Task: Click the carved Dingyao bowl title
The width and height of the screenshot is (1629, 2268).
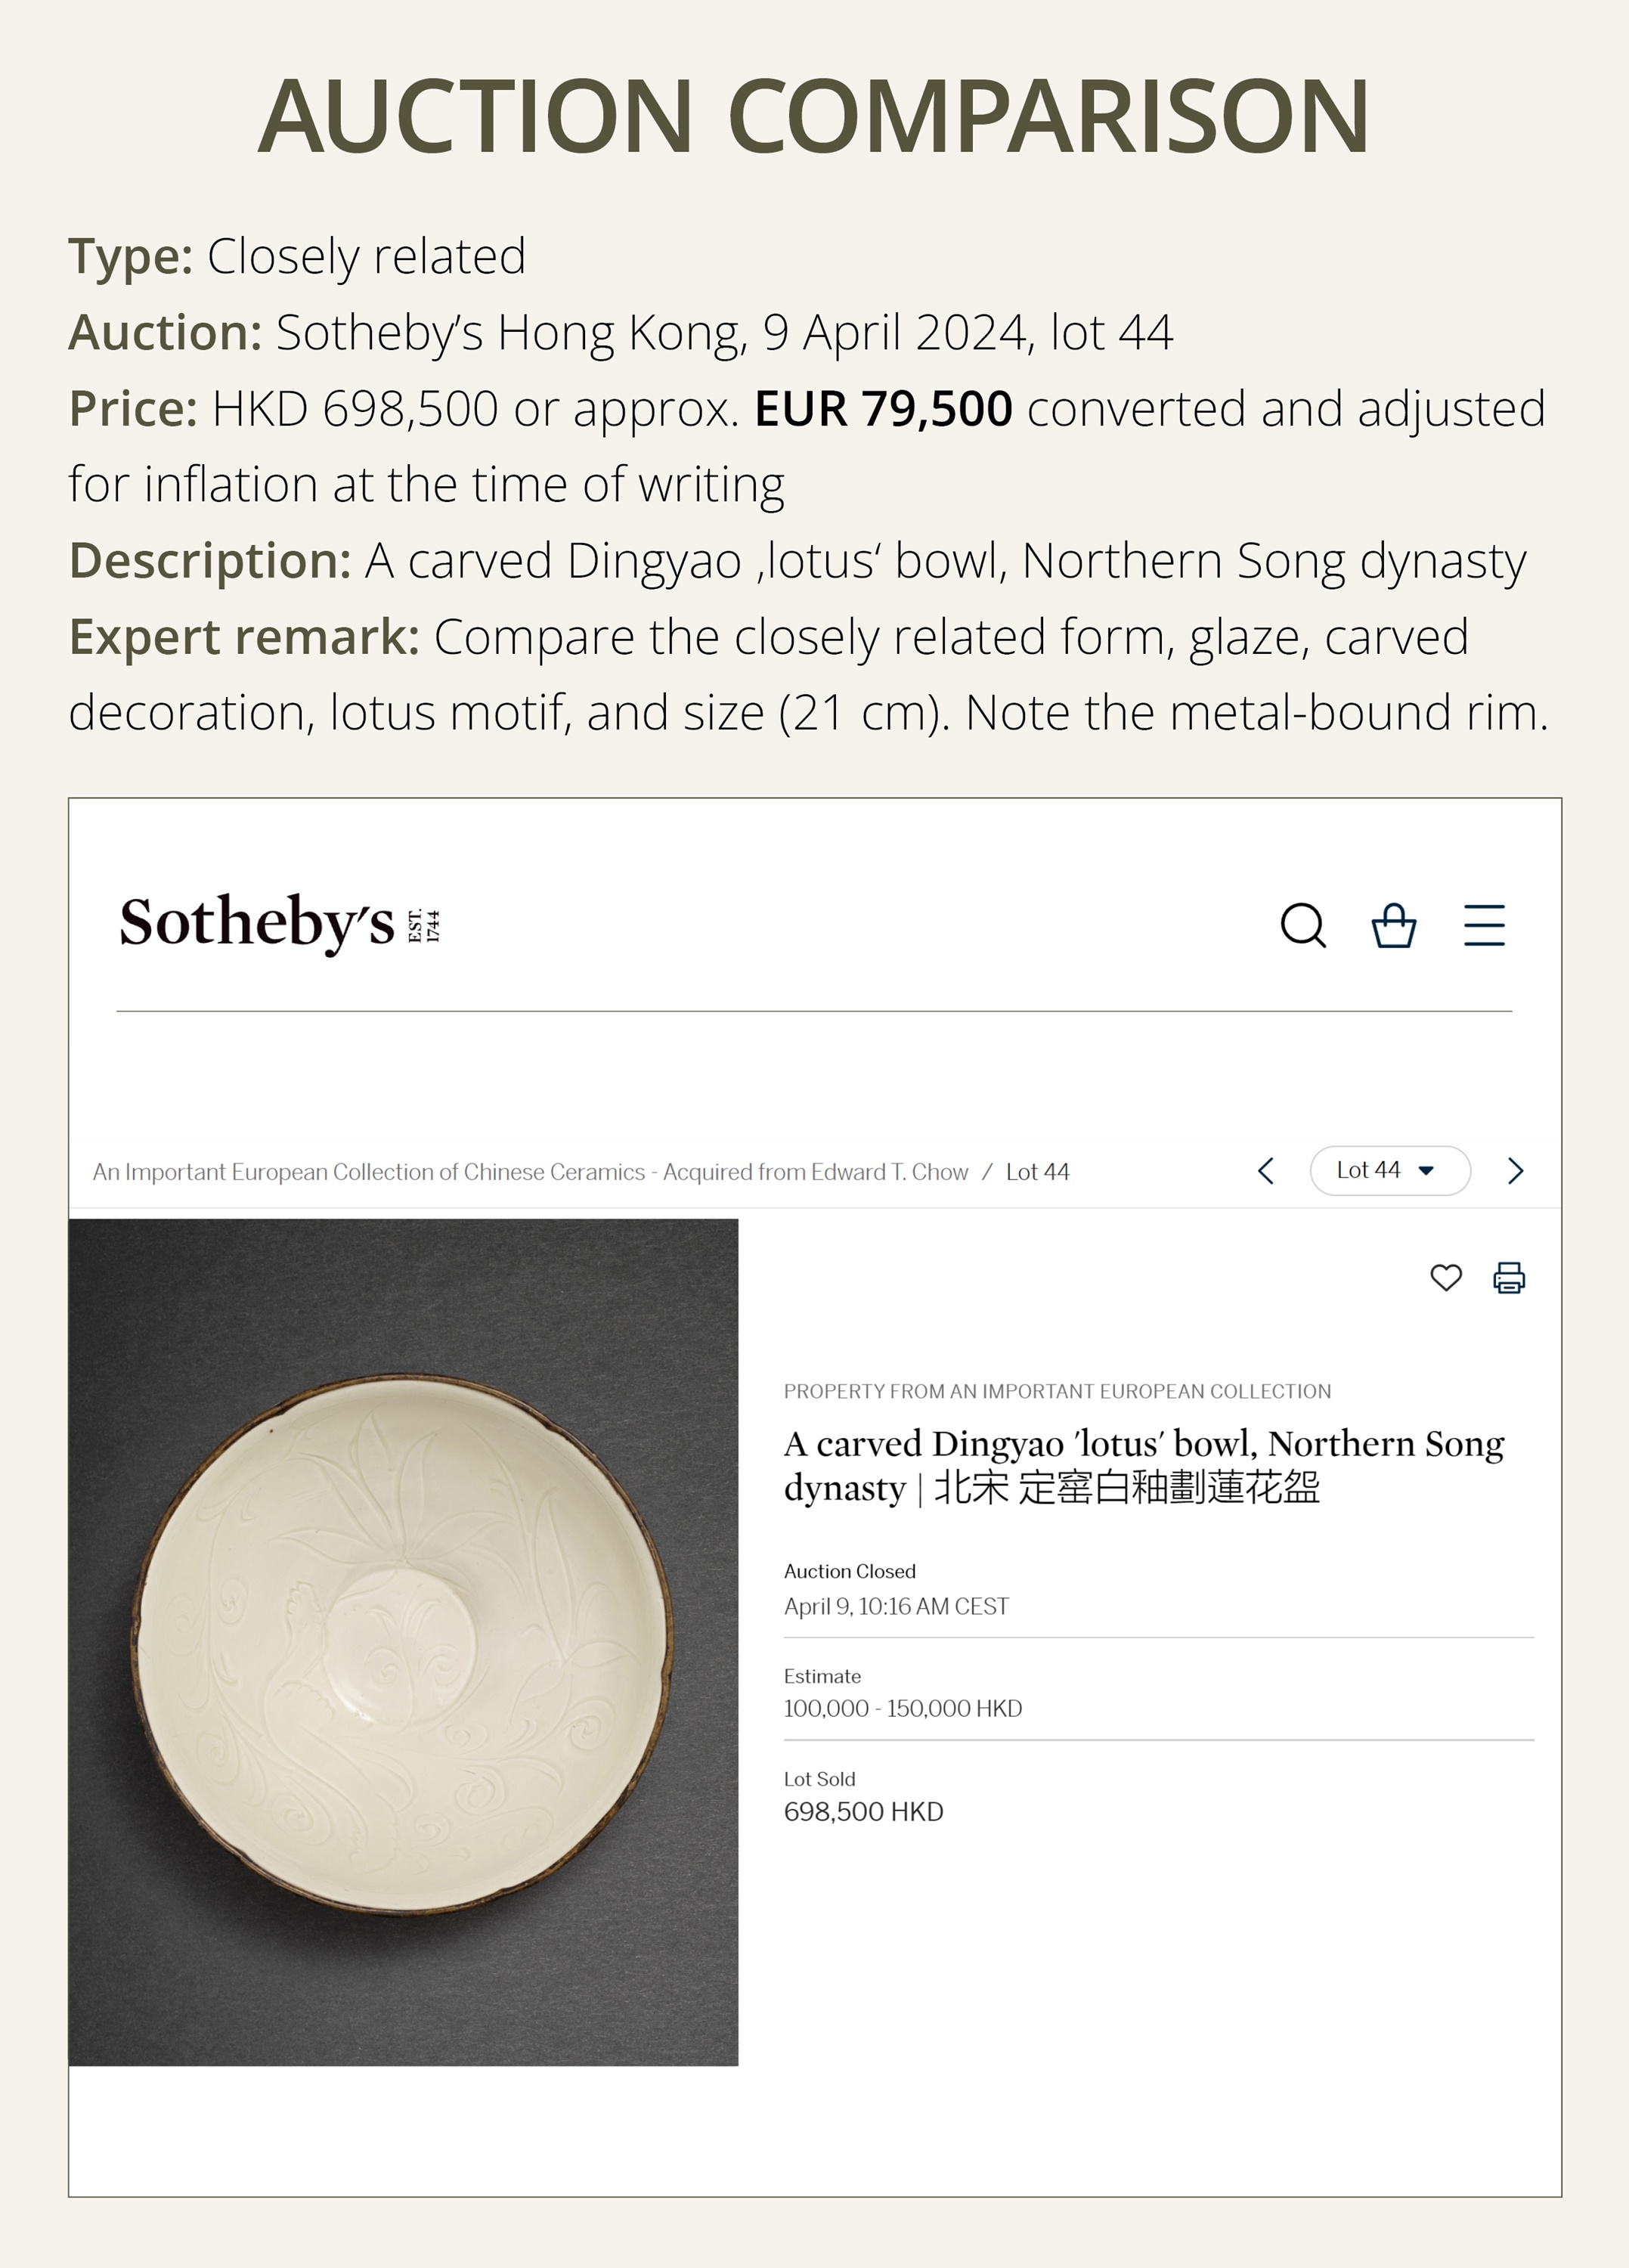Action: pyautogui.click(x=1143, y=1466)
